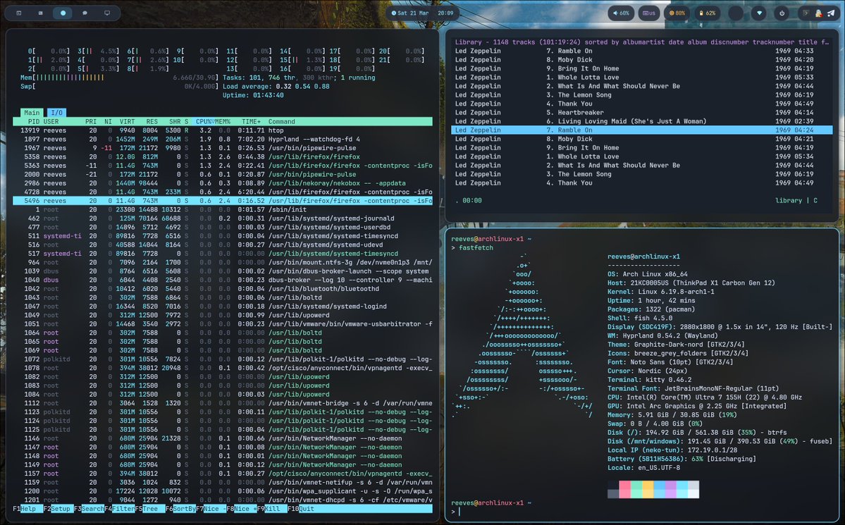Click F9 Kill in htop footer
Viewport: 845px width, 525px height.
click(272, 509)
